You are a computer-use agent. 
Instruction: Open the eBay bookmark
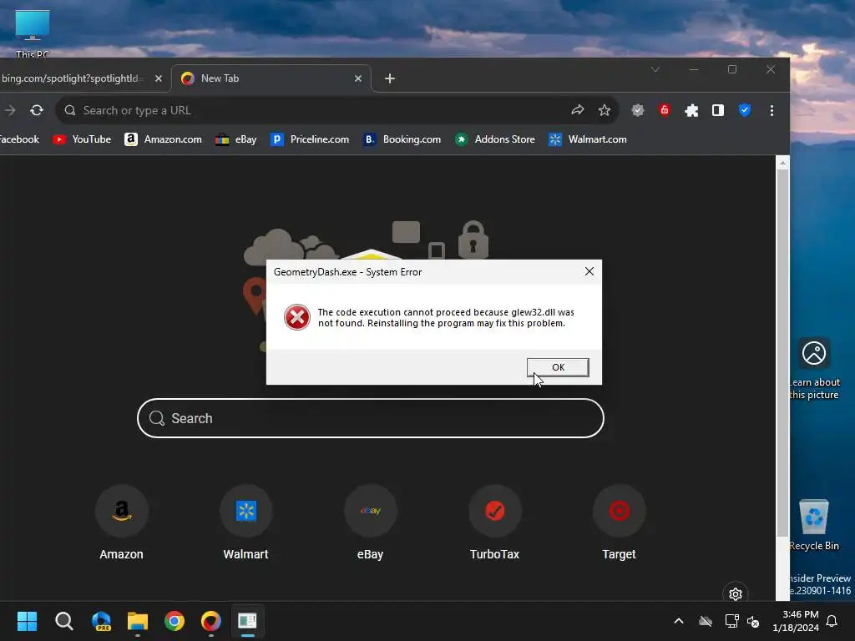tap(236, 139)
